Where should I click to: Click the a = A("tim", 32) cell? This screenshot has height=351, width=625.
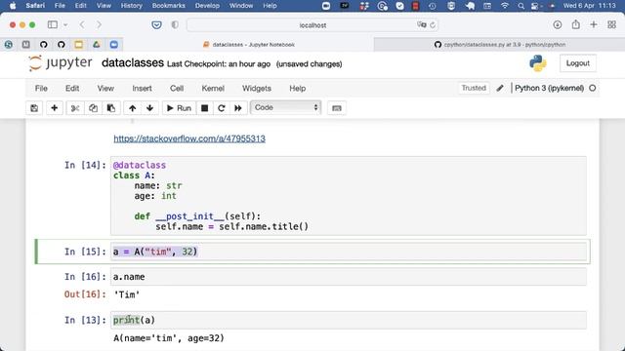tap(349, 252)
